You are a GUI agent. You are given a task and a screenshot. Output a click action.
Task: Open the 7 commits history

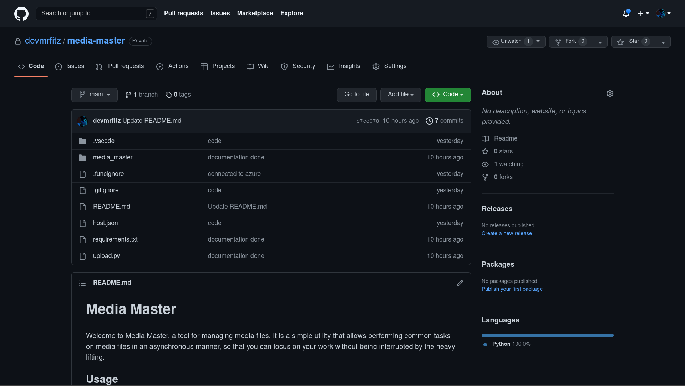click(x=445, y=121)
